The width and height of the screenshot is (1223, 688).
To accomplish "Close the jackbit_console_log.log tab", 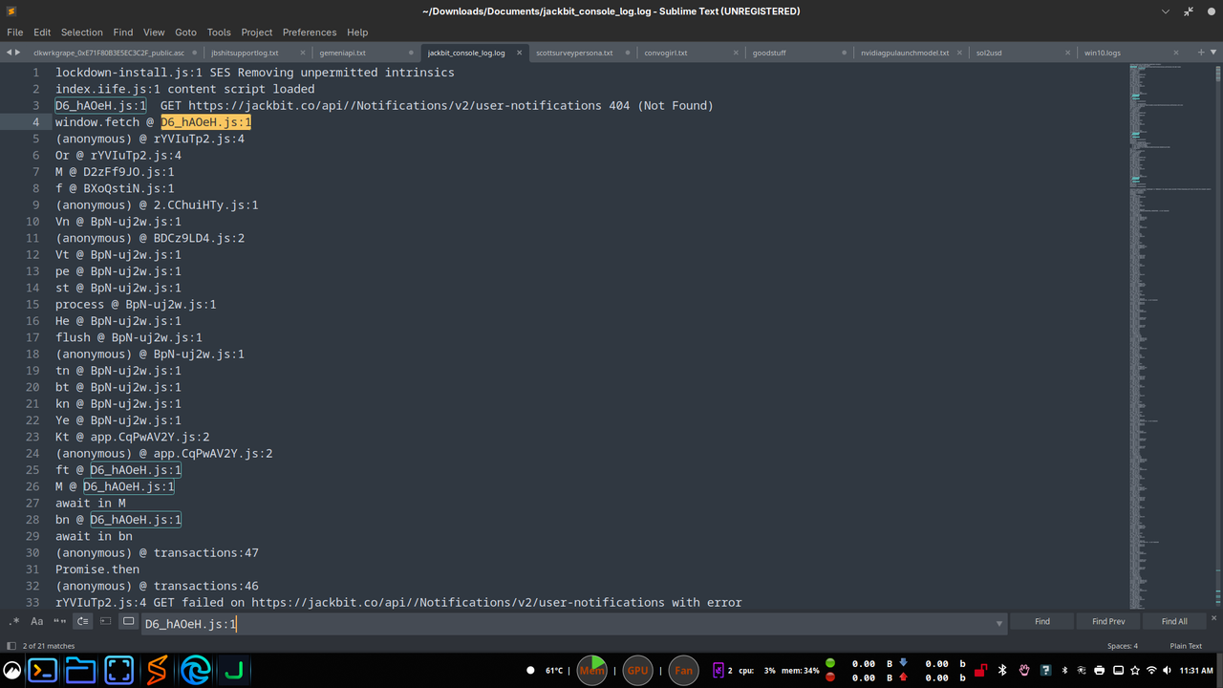I will click(x=521, y=54).
